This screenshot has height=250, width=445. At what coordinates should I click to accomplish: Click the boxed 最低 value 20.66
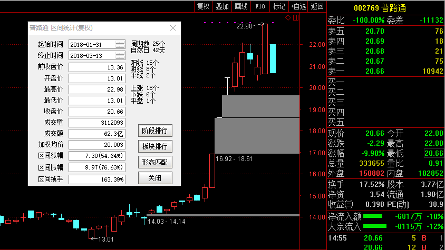tap(433, 153)
